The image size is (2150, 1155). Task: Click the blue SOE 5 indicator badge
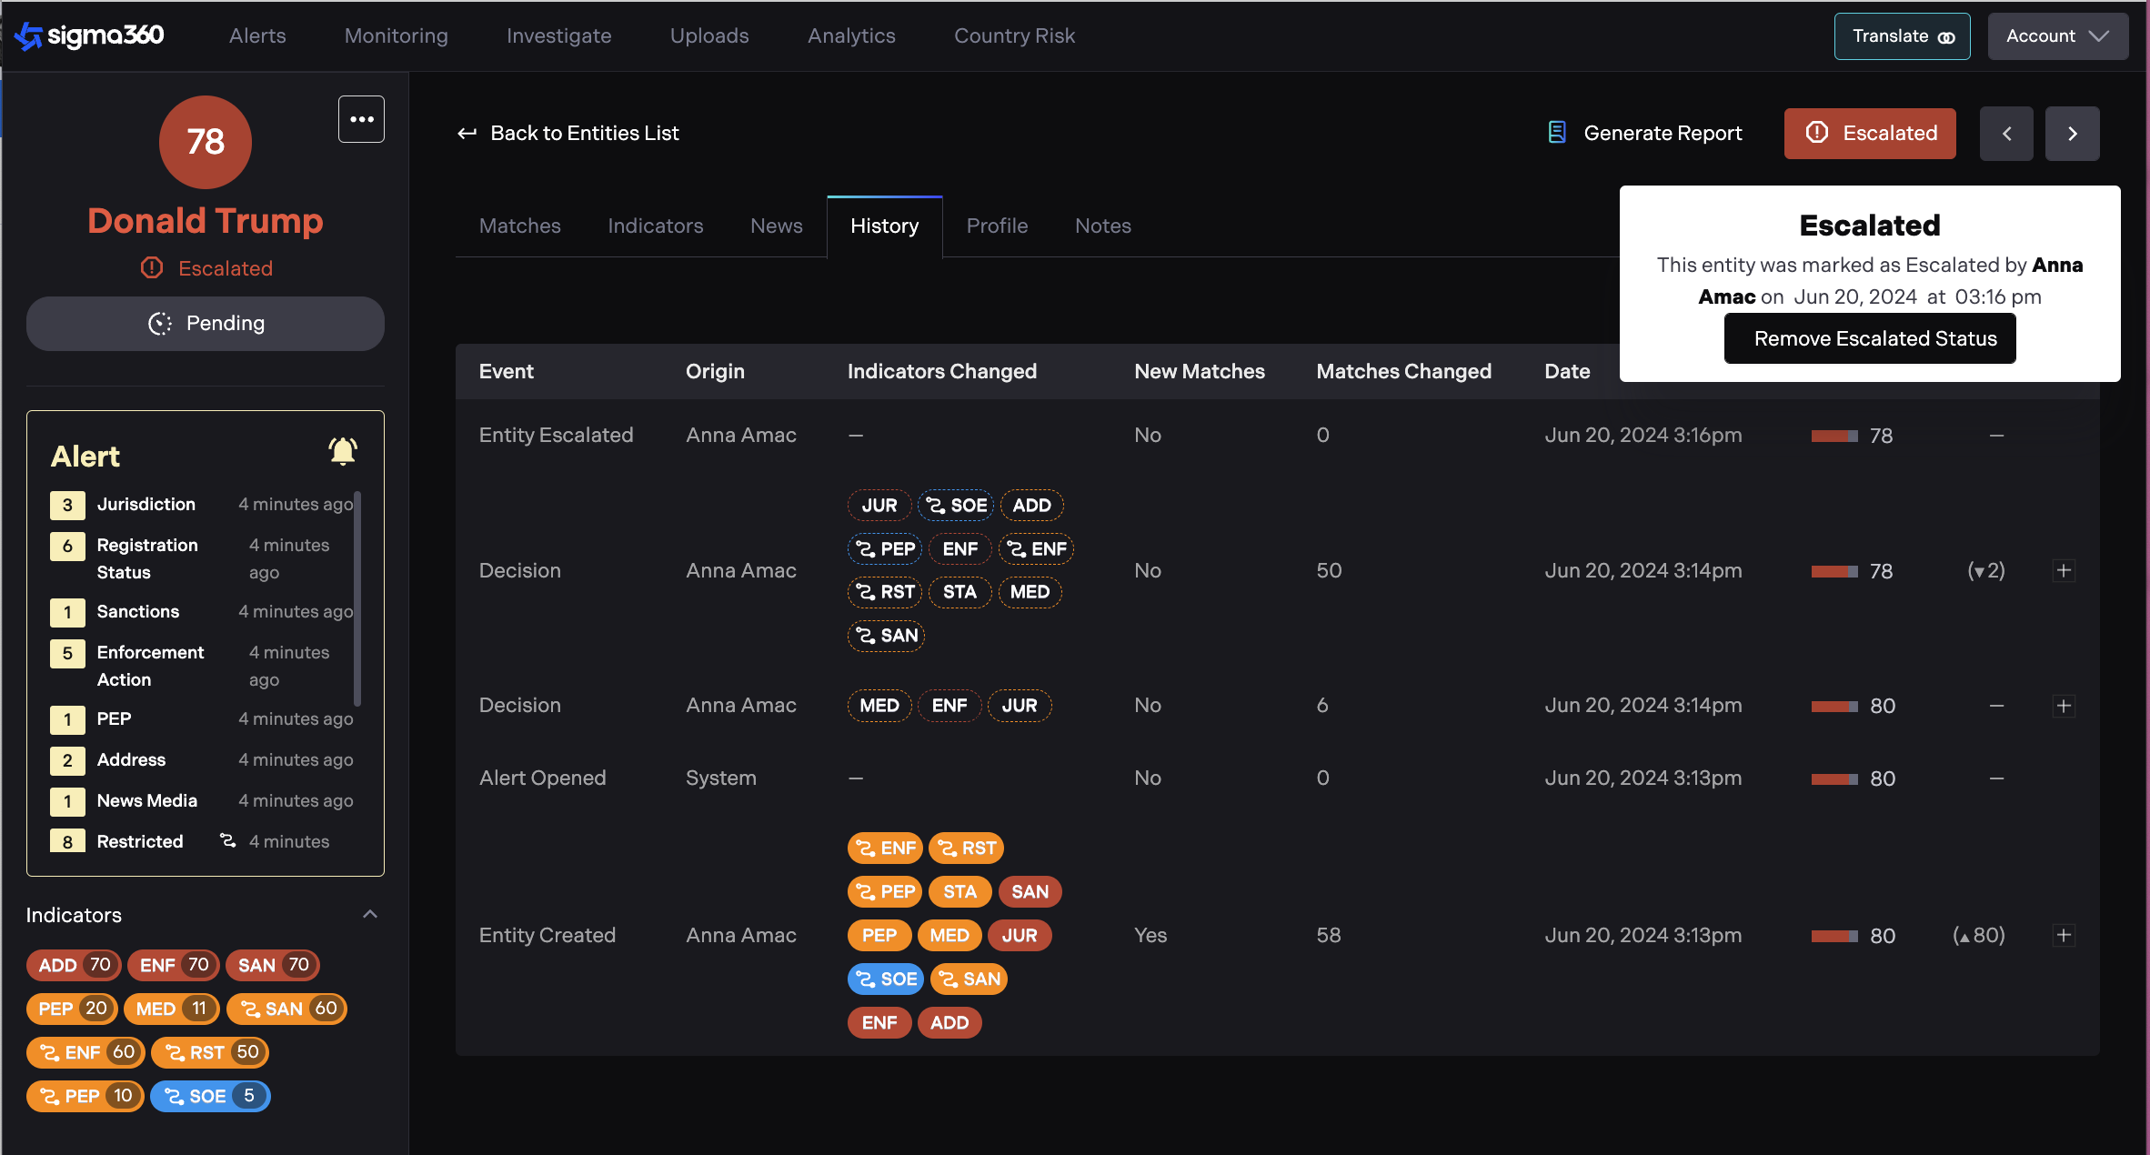pyautogui.click(x=210, y=1096)
